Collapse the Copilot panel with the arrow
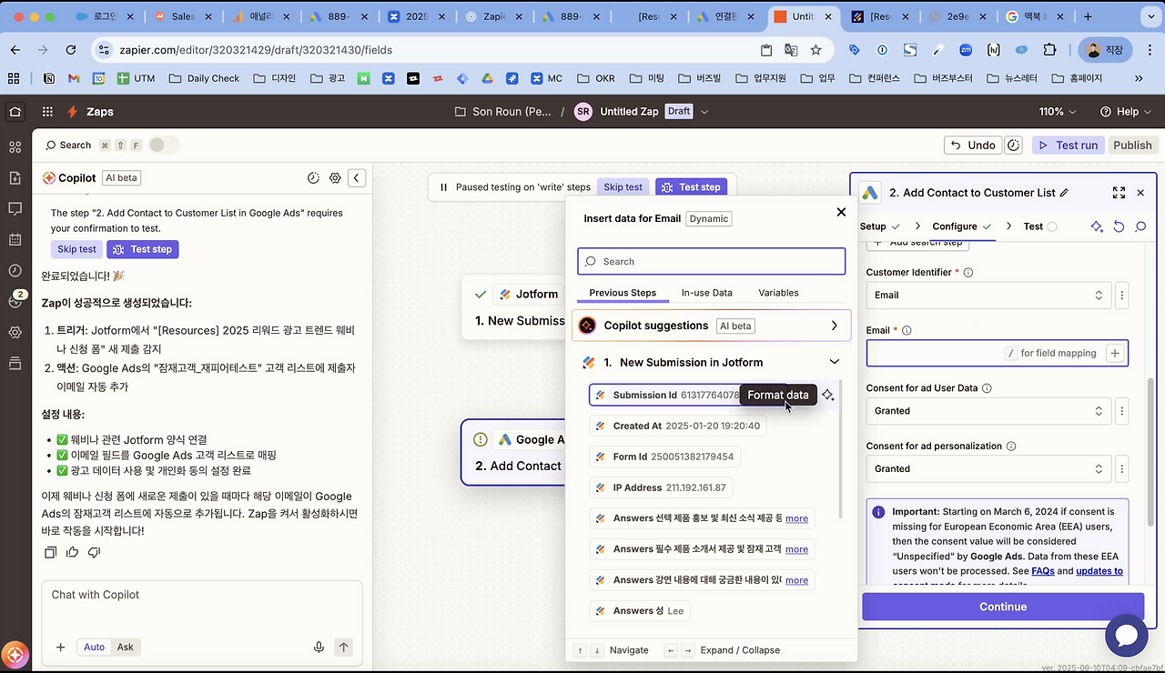 click(357, 178)
